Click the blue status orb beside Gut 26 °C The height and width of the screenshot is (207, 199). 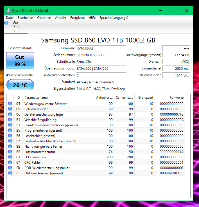pos(6,23)
